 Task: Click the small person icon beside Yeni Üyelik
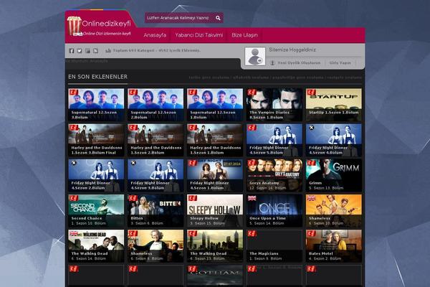click(x=272, y=62)
